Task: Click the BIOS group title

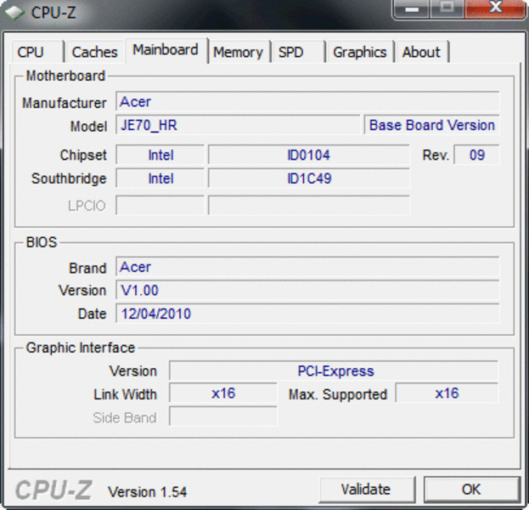Action: point(42,242)
